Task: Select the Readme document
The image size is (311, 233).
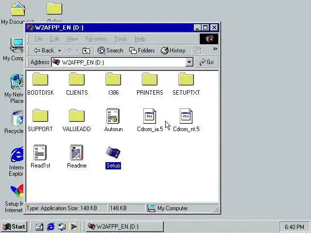Action: click(77, 156)
